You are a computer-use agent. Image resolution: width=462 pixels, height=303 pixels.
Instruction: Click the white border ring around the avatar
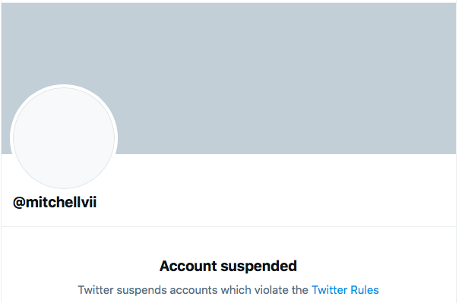(64, 86)
